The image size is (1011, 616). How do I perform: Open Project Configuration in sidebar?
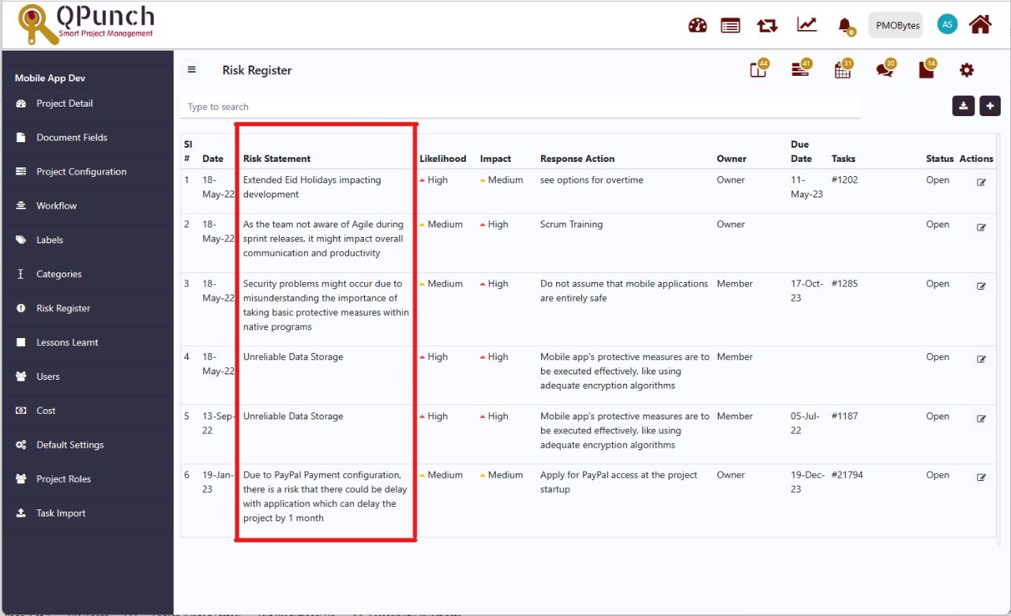87,171
